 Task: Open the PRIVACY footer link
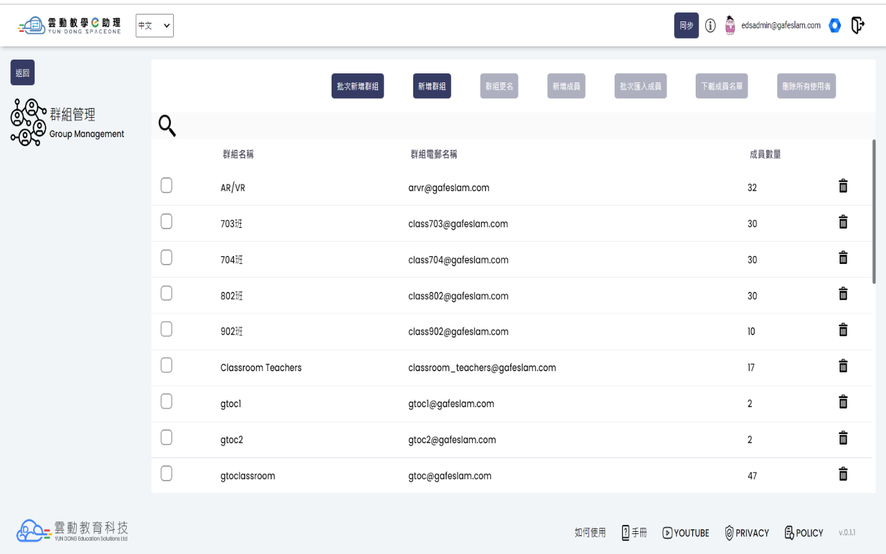[x=747, y=533]
